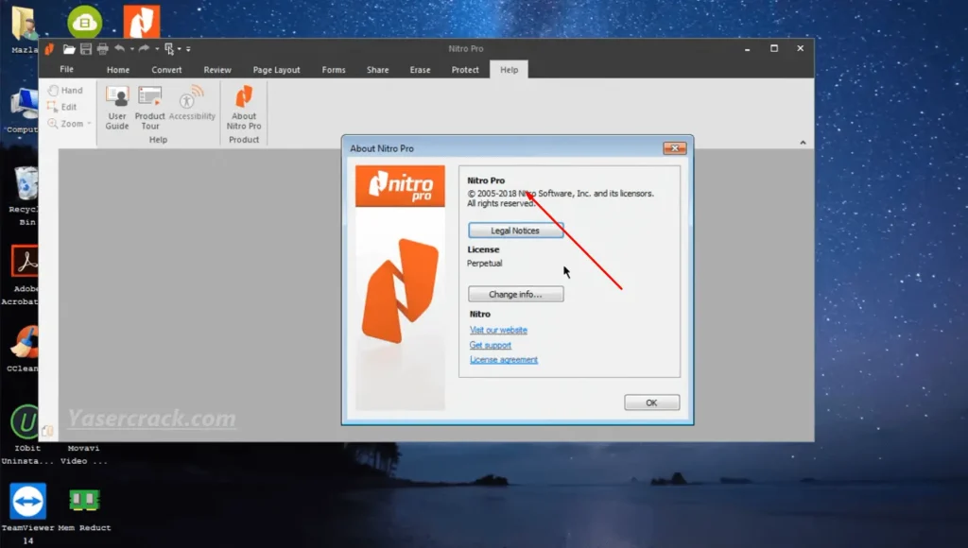Viewport: 968px width, 548px height.
Task: Click the Change info... button
Action: click(515, 295)
